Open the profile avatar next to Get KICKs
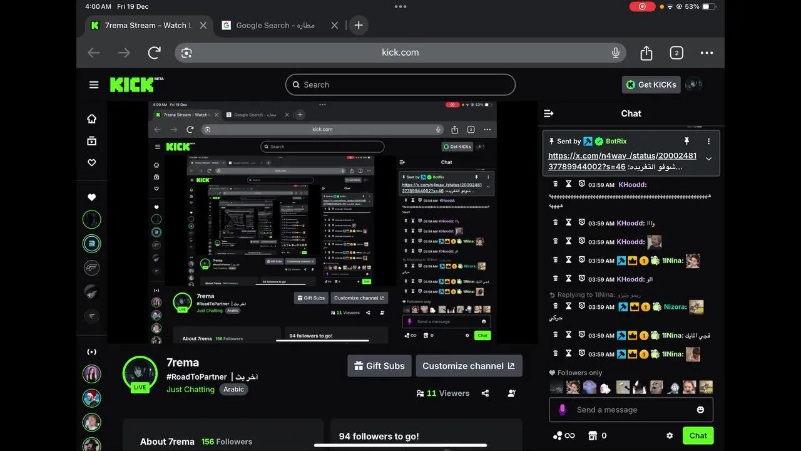This screenshot has height=451, width=801. [x=693, y=85]
